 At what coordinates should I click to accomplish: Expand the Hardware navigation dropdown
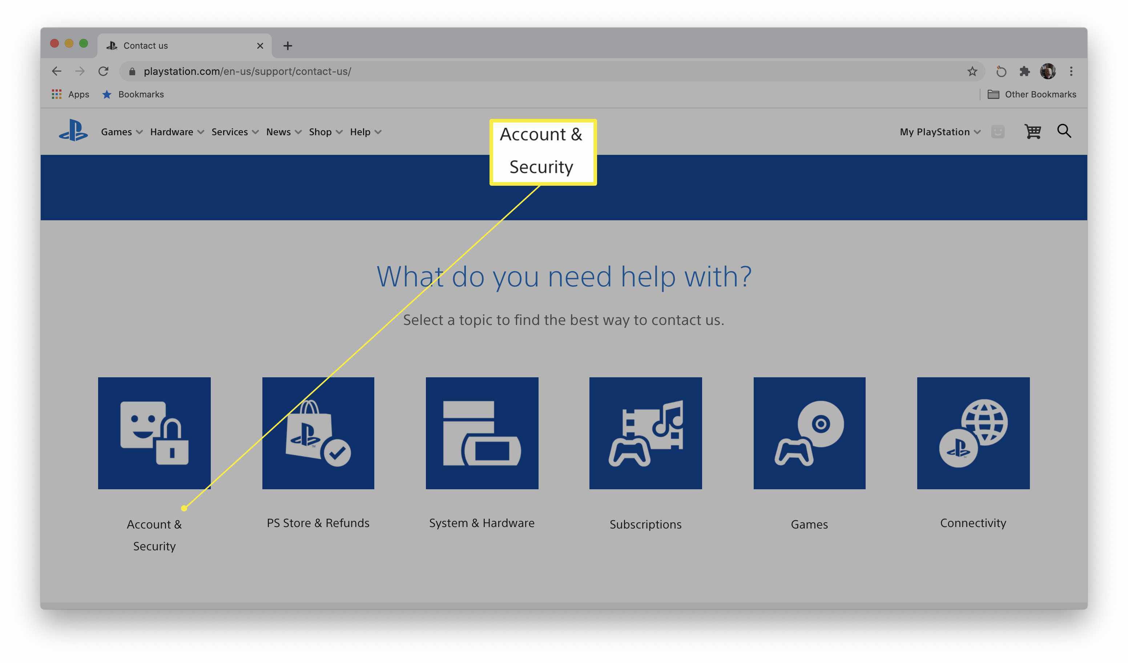coord(177,131)
